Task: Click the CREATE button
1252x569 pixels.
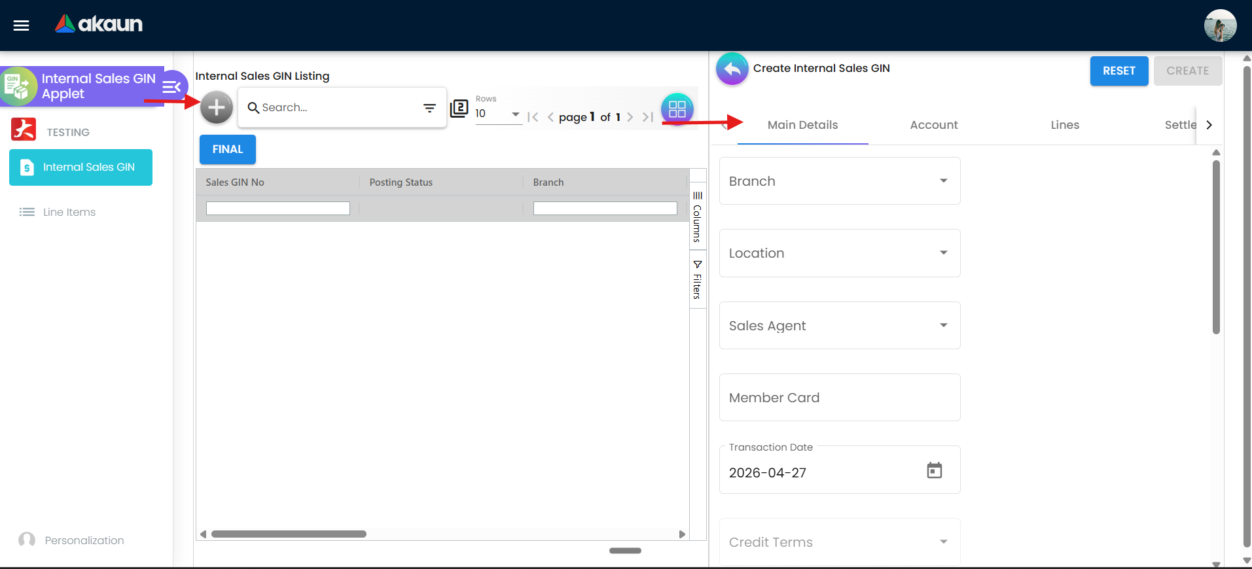Action: pos(1188,71)
